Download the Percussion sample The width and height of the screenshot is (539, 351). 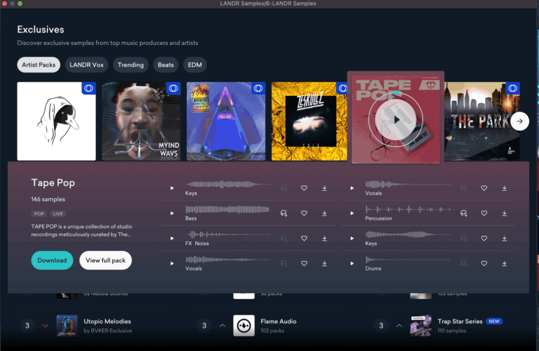505,213
